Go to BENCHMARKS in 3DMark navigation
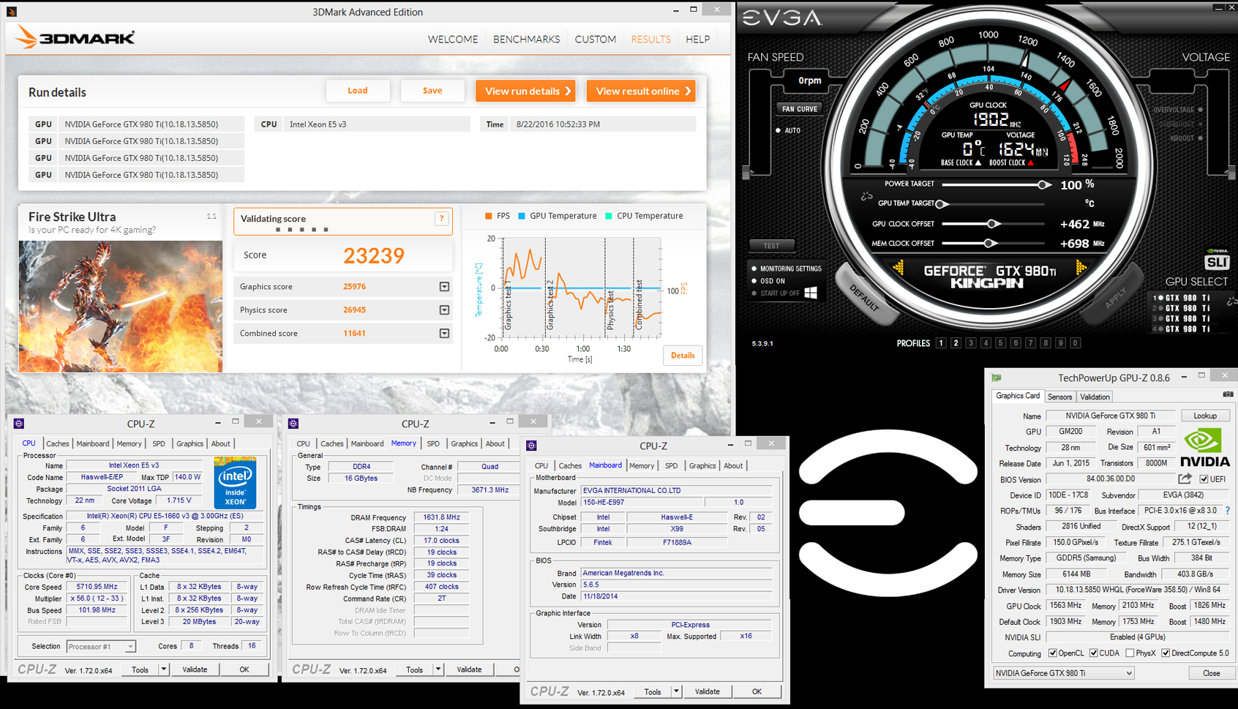 pos(526,40)
